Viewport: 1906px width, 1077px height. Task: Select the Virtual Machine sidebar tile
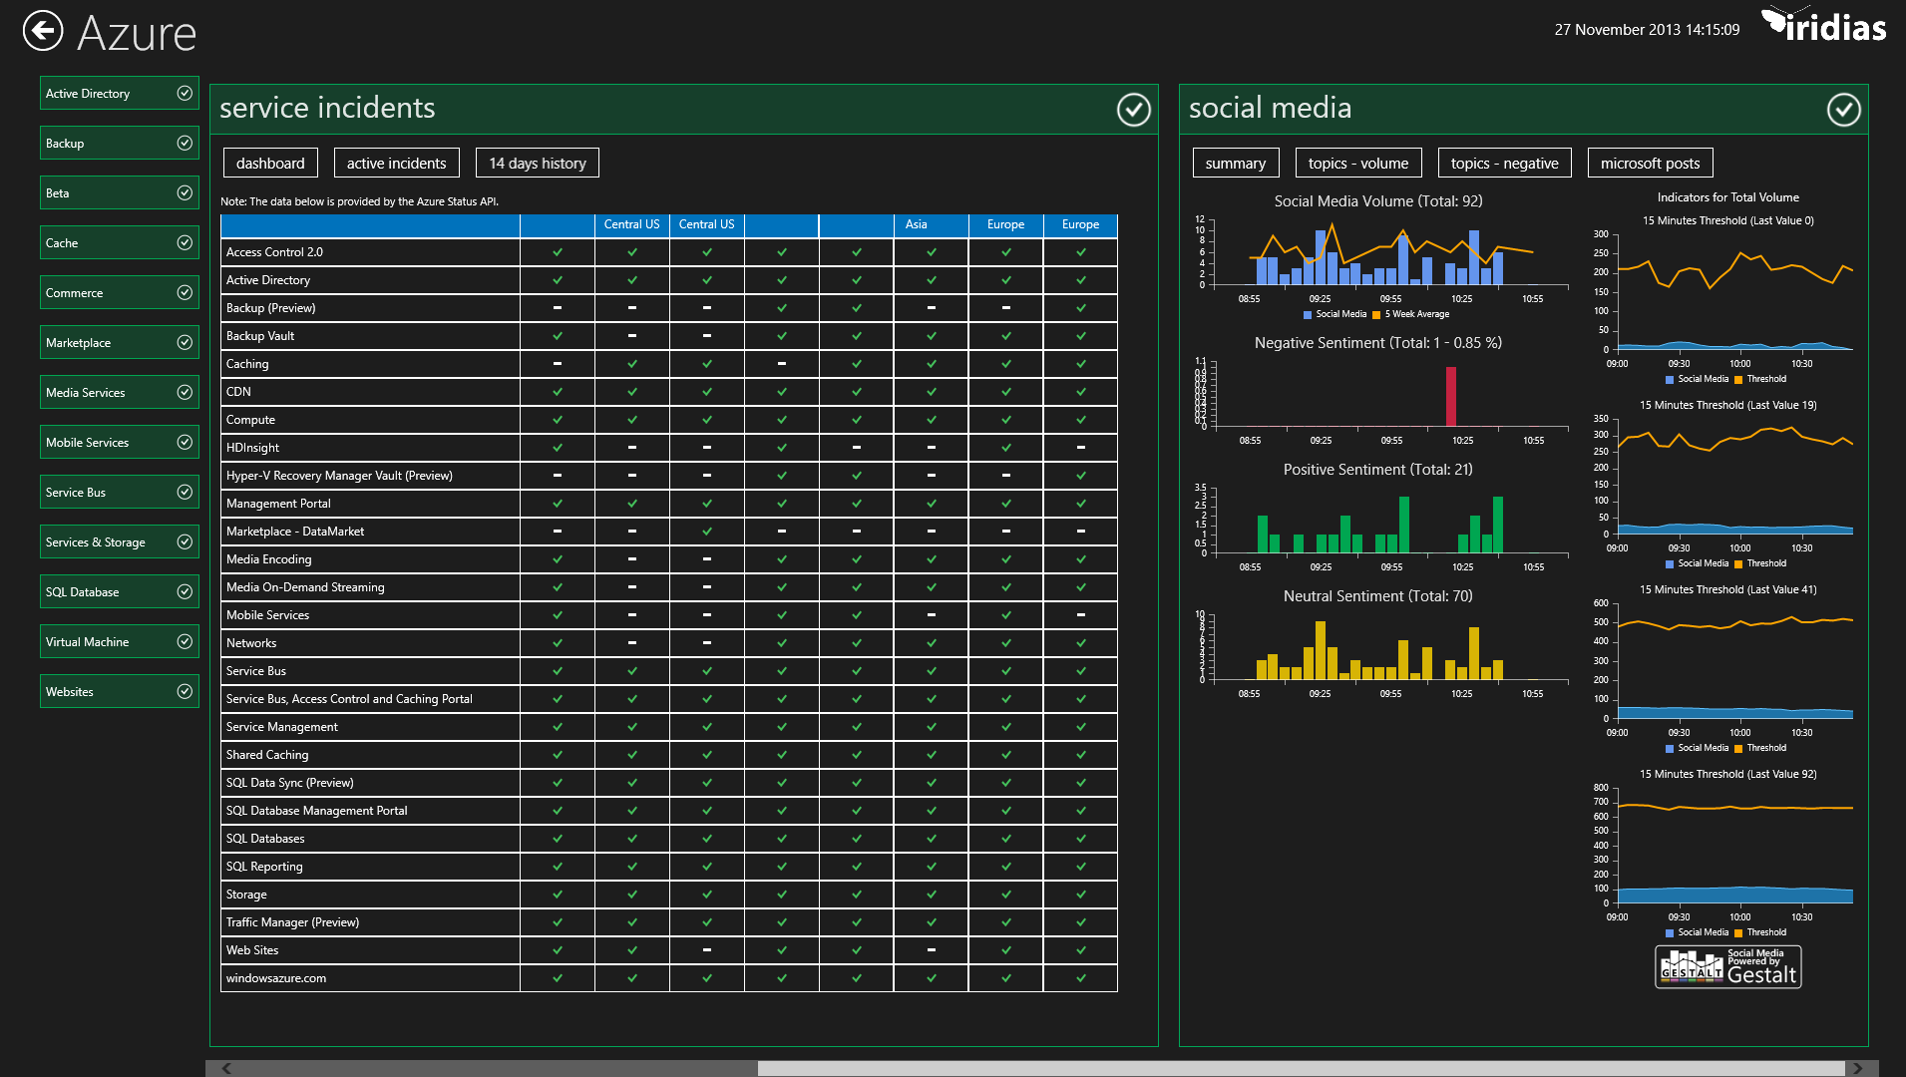pos(120,641)
